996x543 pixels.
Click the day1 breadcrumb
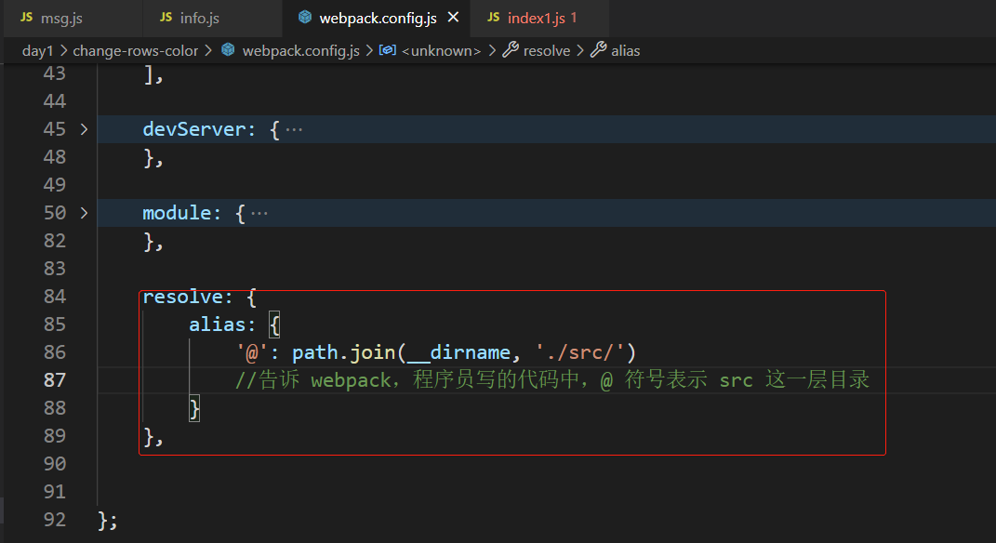[37, 51]
